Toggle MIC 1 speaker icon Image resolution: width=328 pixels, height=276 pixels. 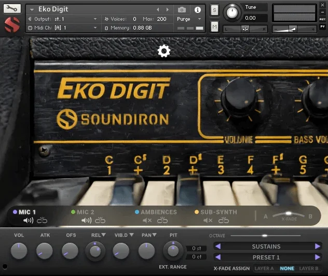(x=28, y=220)
